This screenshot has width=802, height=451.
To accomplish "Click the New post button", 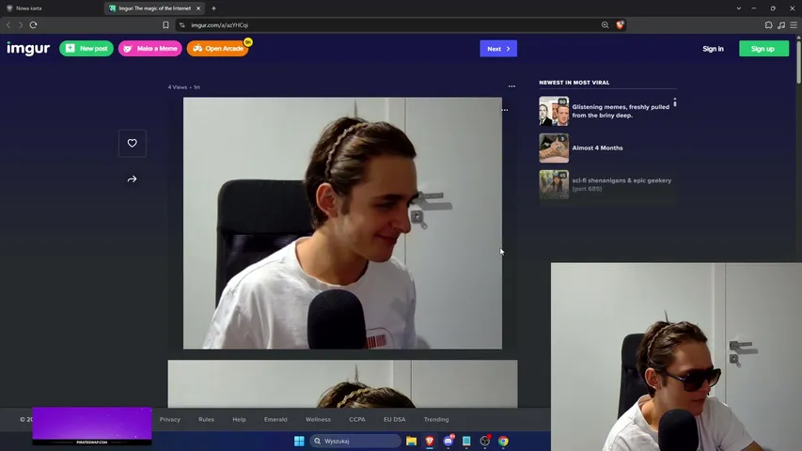I will tap(86, 49).
